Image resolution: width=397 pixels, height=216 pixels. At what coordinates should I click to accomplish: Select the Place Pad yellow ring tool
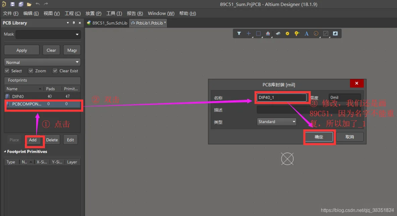[287, 33]
